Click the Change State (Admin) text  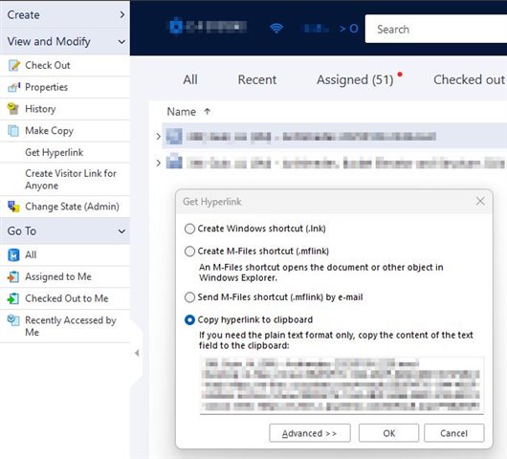[x=72, y=207]
